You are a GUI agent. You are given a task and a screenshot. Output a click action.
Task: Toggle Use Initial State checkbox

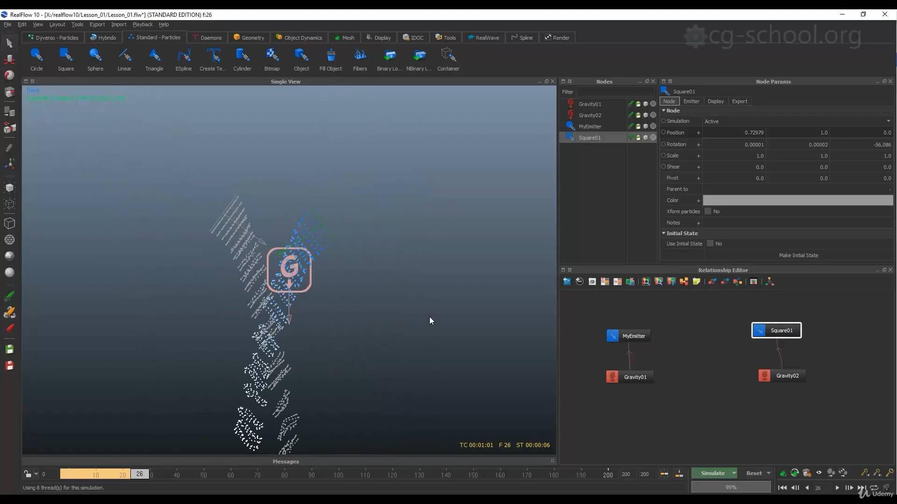coord(710,244)
